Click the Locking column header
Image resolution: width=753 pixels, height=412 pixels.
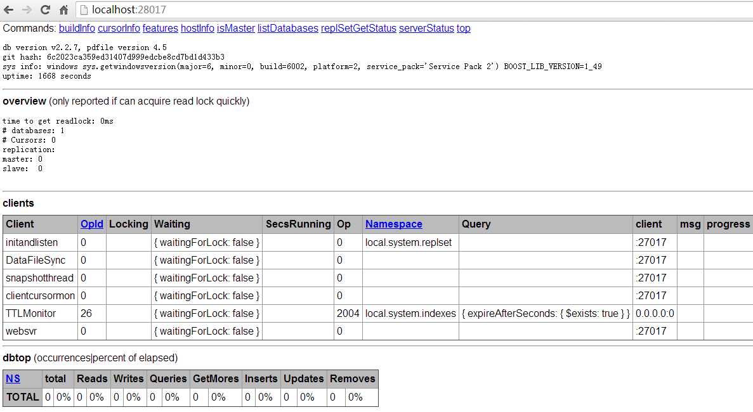point(129,224)
